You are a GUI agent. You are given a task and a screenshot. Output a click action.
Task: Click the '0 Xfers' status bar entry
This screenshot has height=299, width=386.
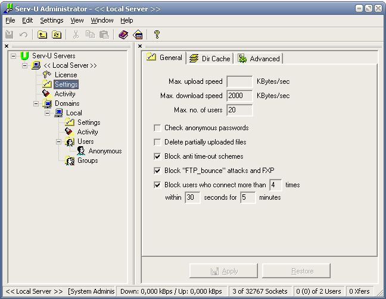(359, 291)
